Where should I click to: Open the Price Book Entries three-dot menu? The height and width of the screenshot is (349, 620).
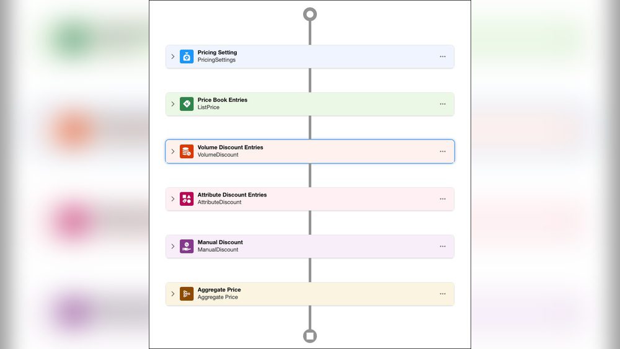tap(443, 104)
